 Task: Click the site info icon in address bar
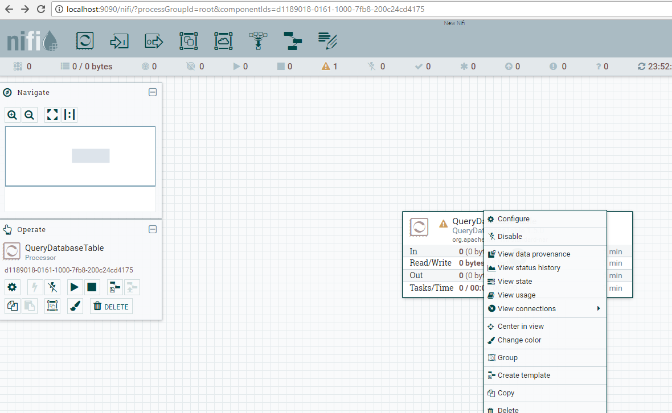click(59, 9)
